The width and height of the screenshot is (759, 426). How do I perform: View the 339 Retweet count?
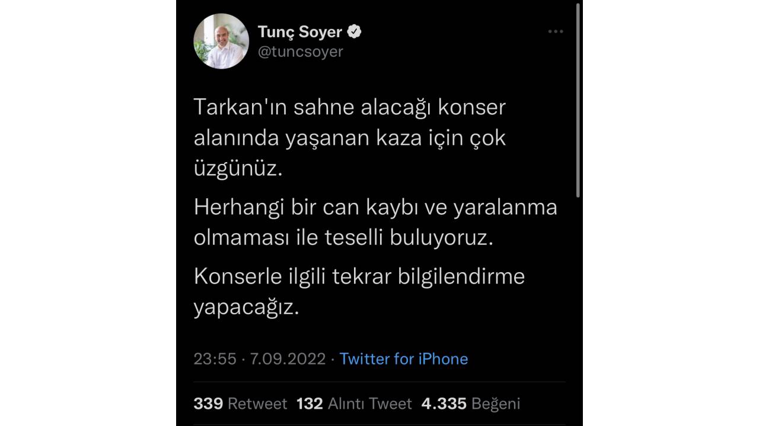coord(208,404)
